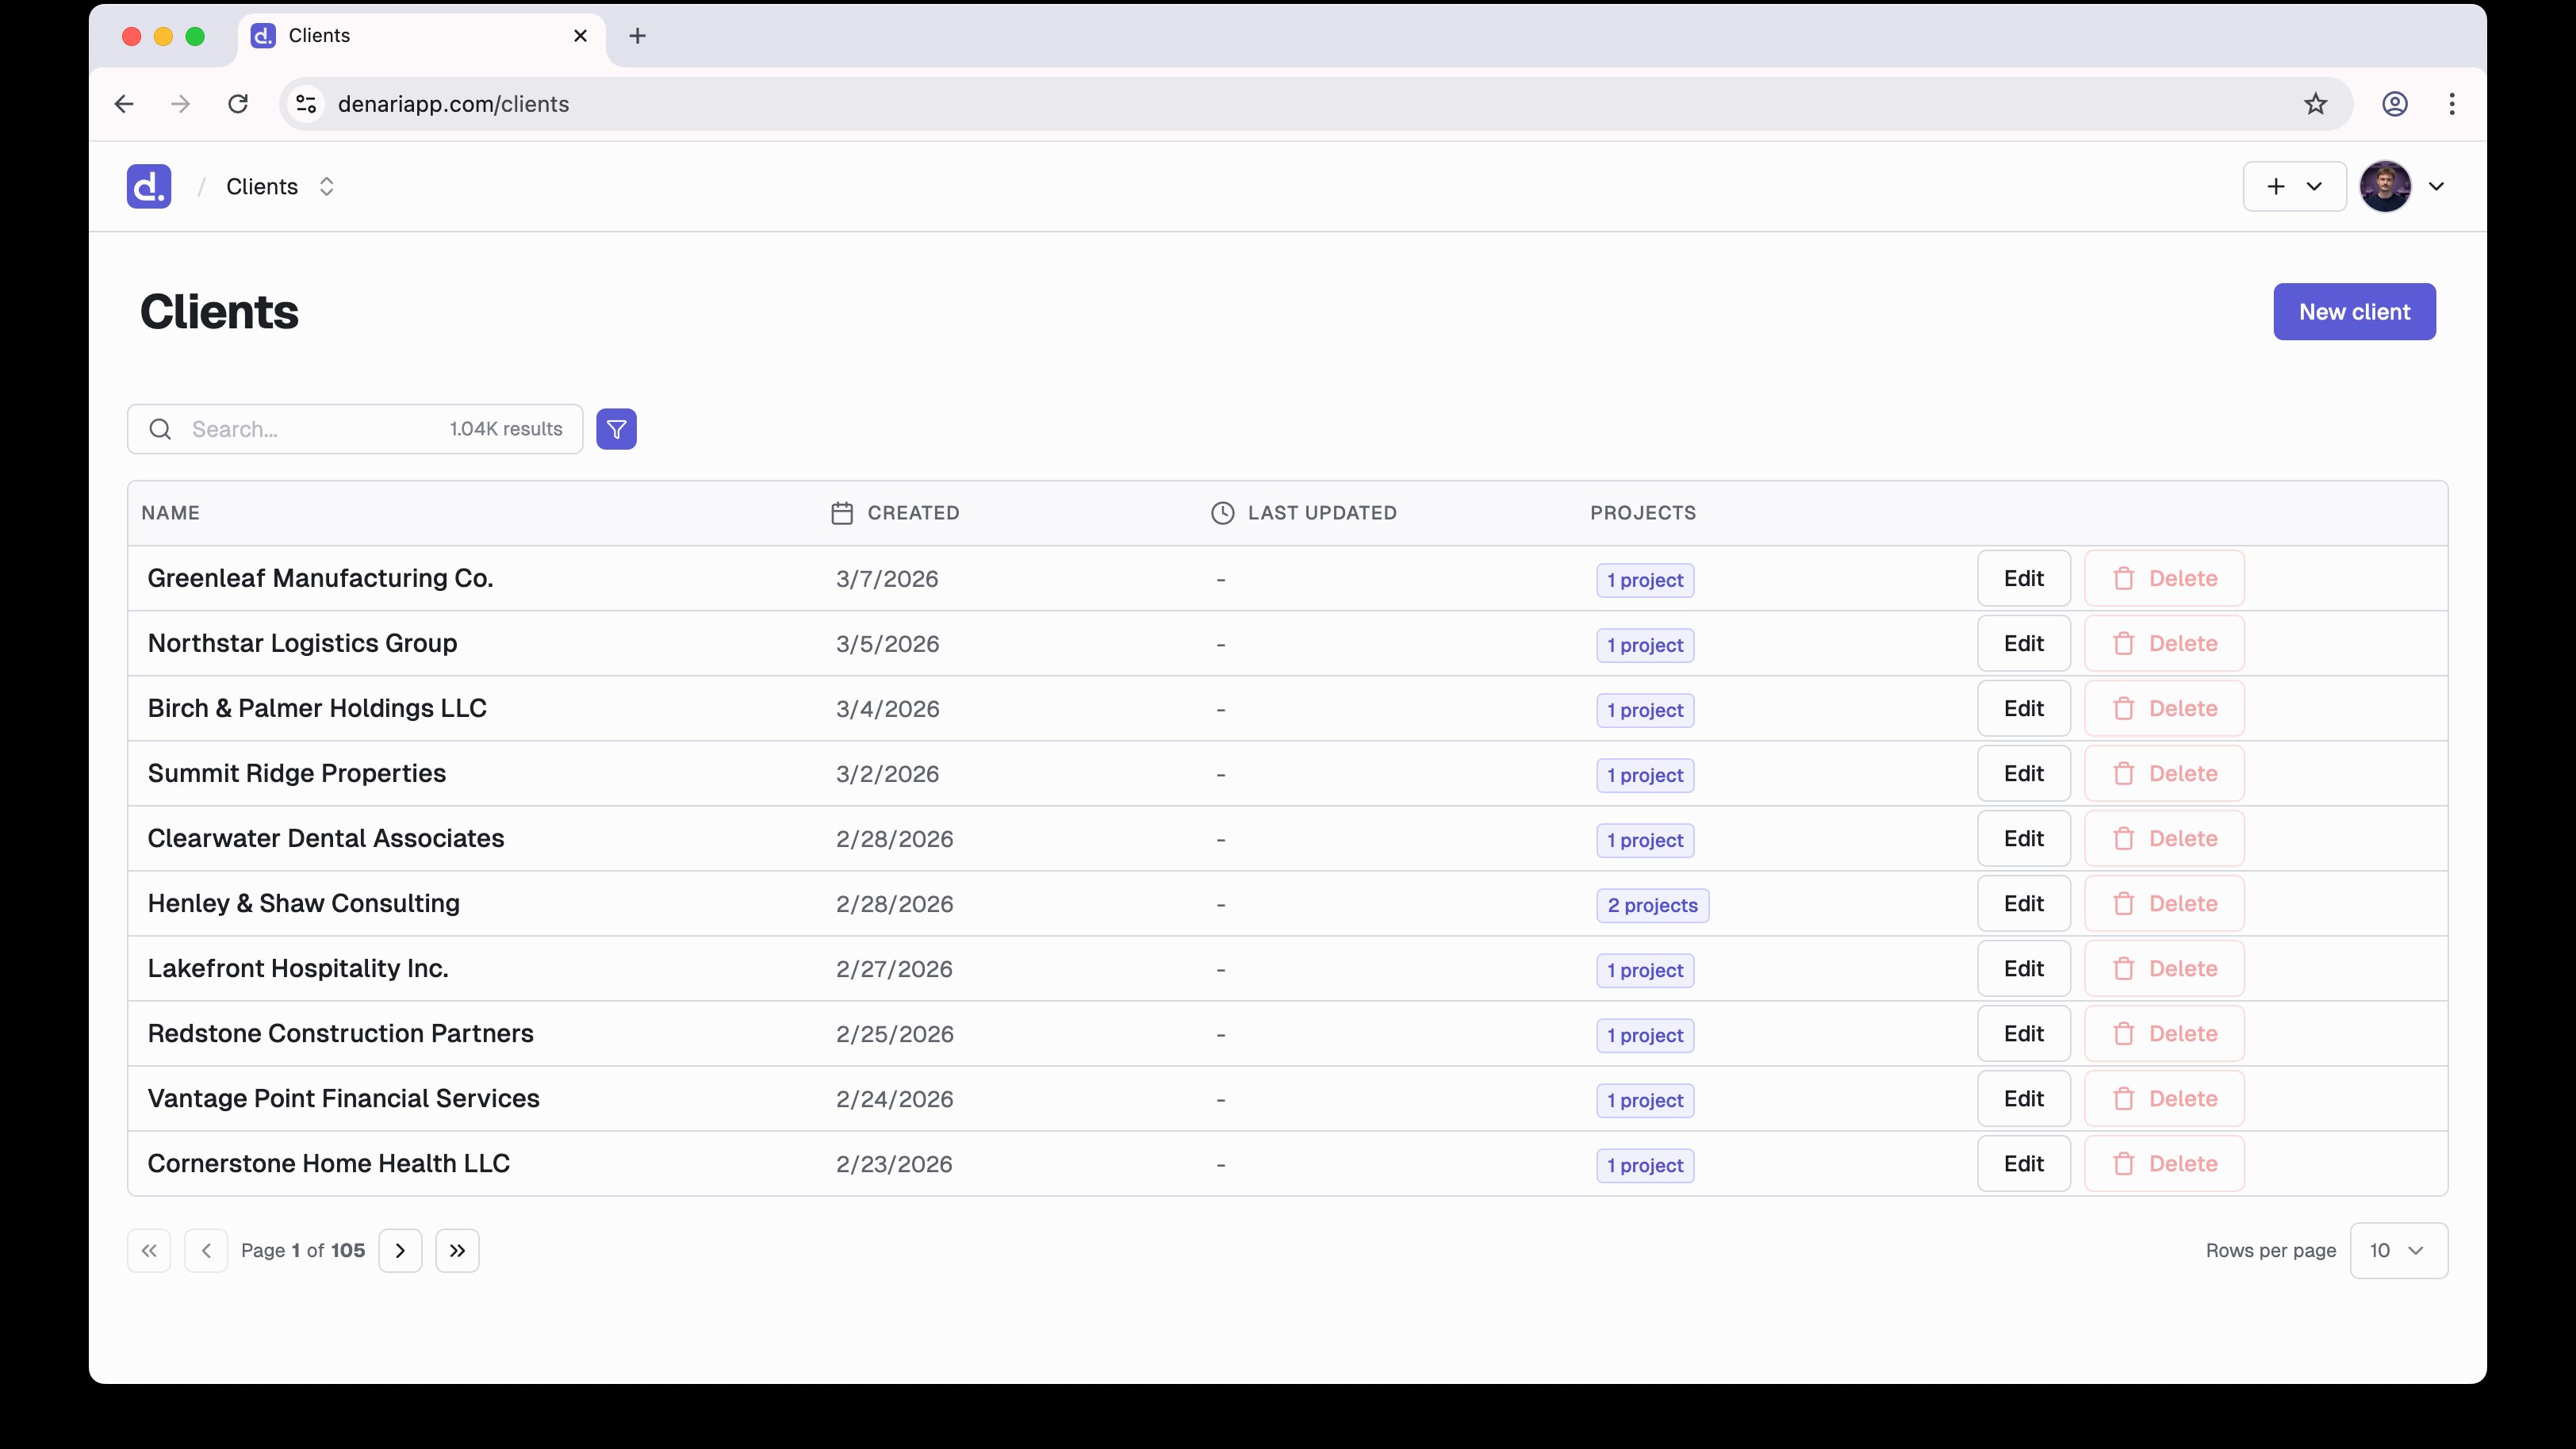Edit Greenleaf Manufacturing Co.
This screenshot has width=2576, height=1449.
point(2023,579)
